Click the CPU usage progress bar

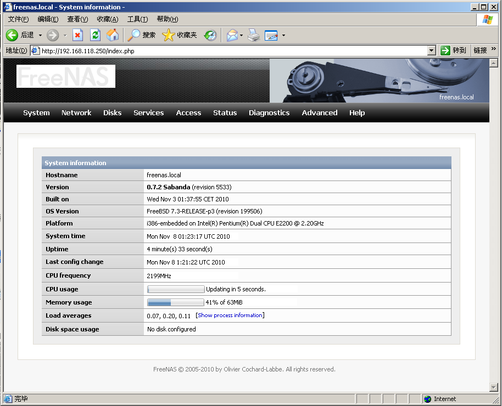tap(176, 289)
